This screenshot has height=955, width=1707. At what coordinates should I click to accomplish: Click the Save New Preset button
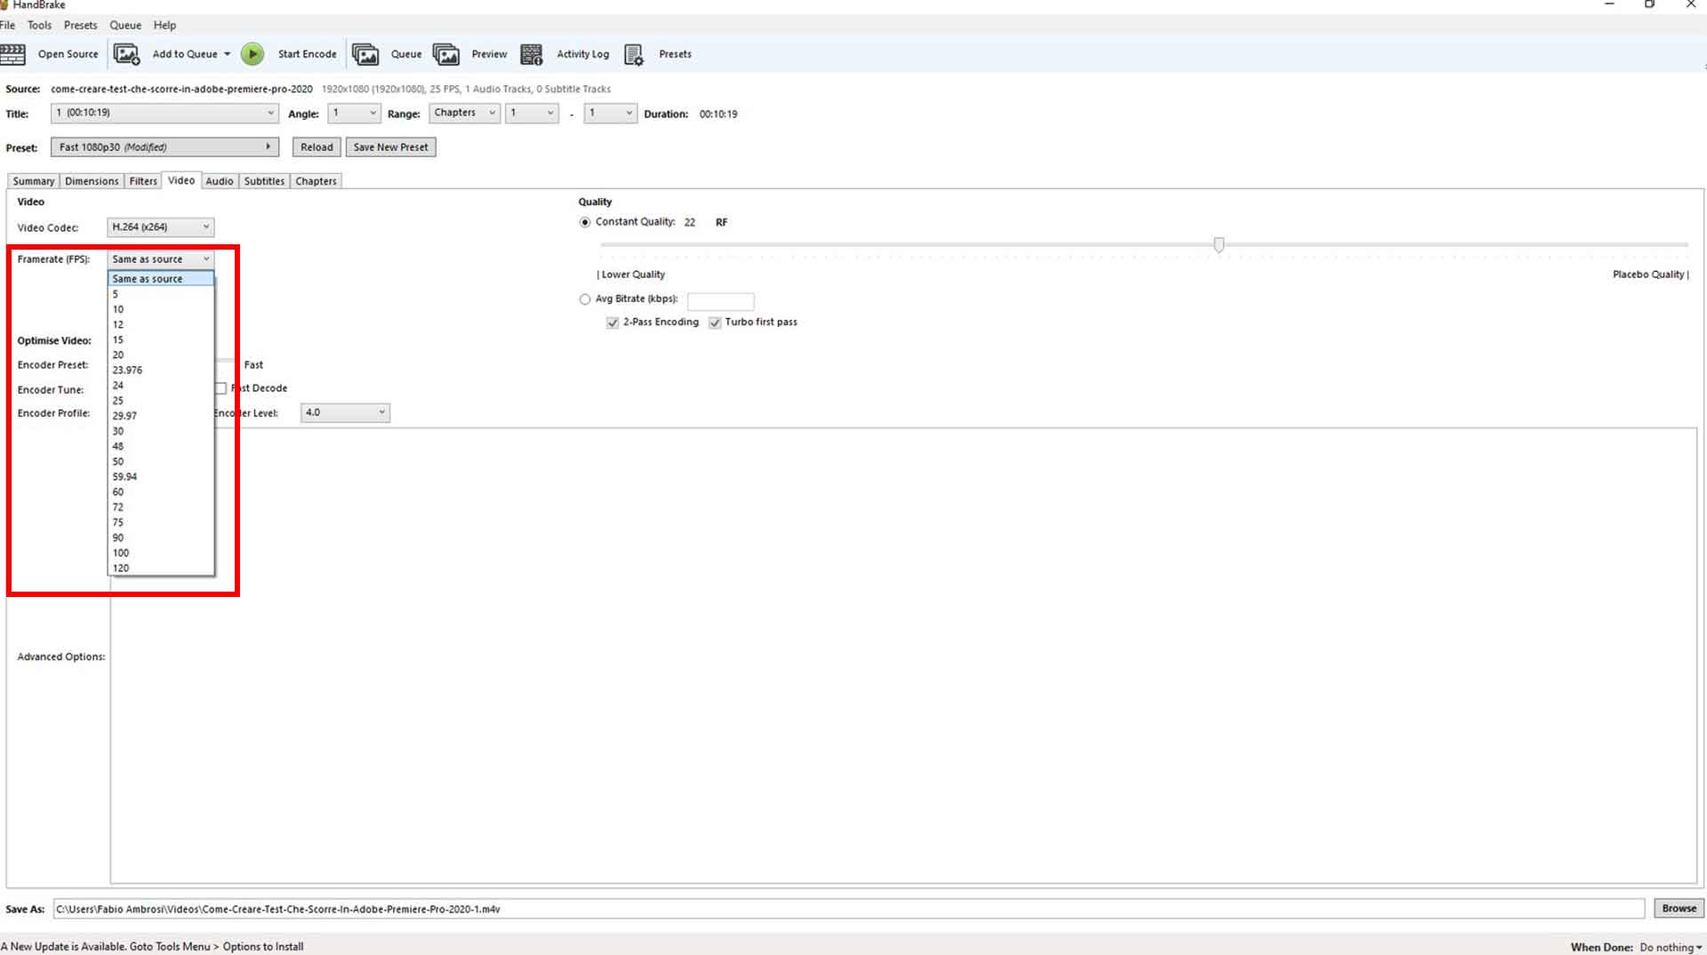(x=390, y=147)
